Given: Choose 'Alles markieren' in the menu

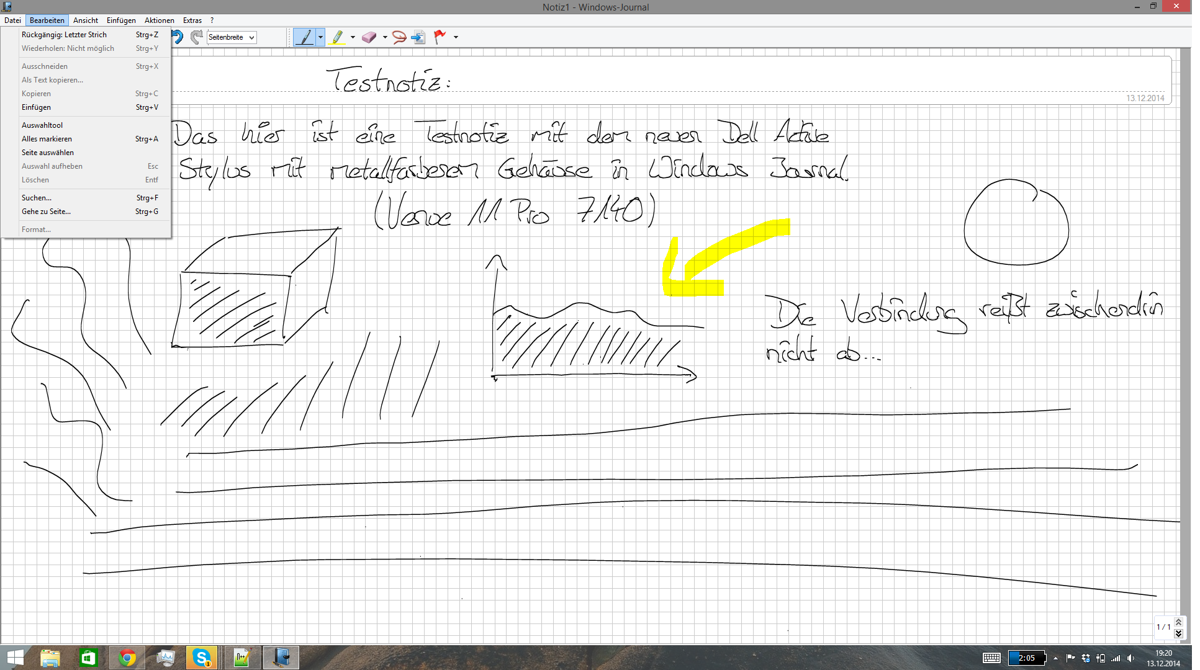Looking at the screenshot, I should pyautogui.click(x=47, y=139).
